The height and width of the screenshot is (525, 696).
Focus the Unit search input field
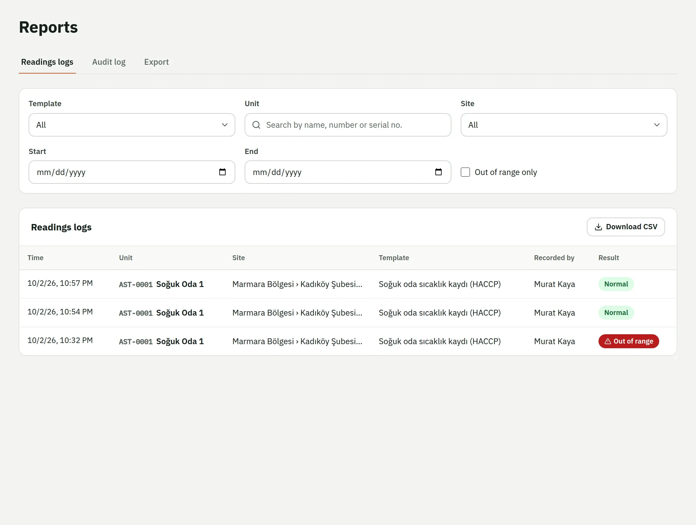click(x=348, y=125)
